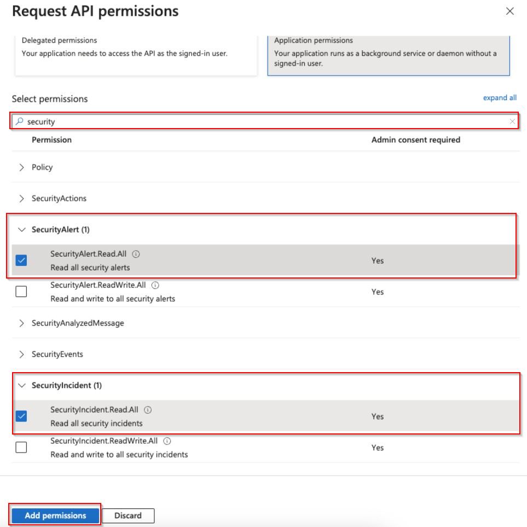527x527 pixels.
Task: Expand the SecurityEvents group
Action: (22, 355)
